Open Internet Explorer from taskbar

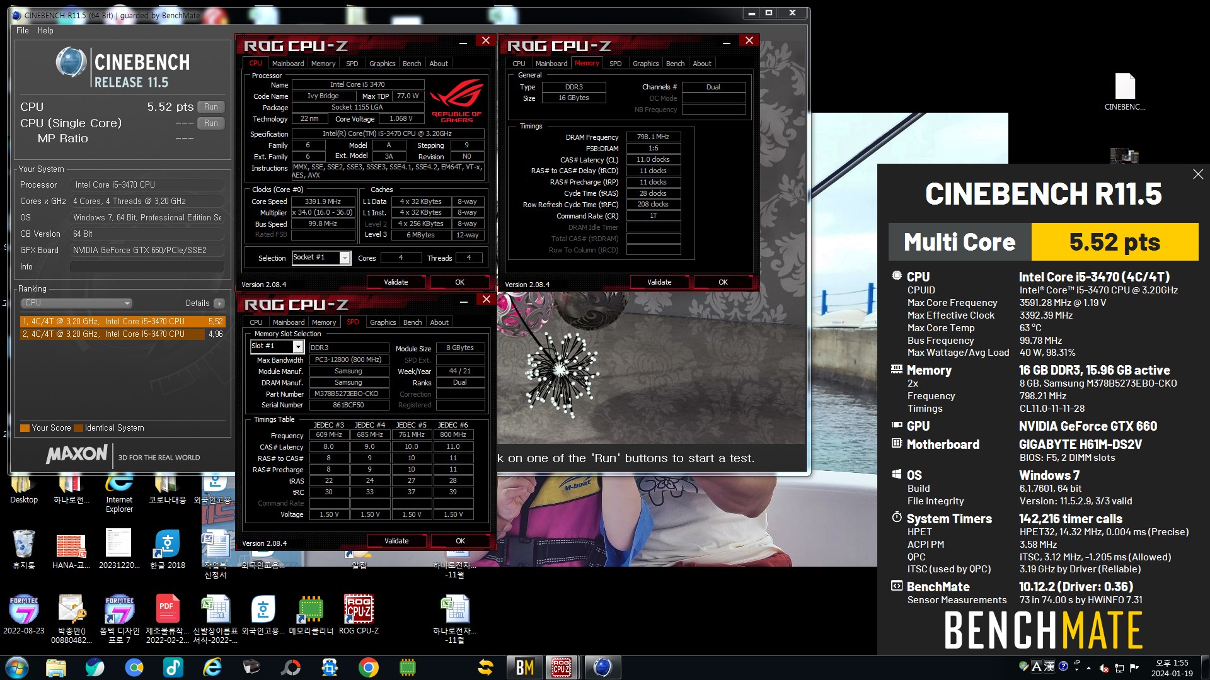(x=212, y=667)
